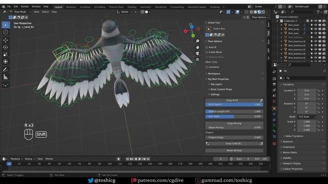This screenshot has width=328, height=184.
Task: Open the World properties tab icon
Action: (x=274, y=101)
